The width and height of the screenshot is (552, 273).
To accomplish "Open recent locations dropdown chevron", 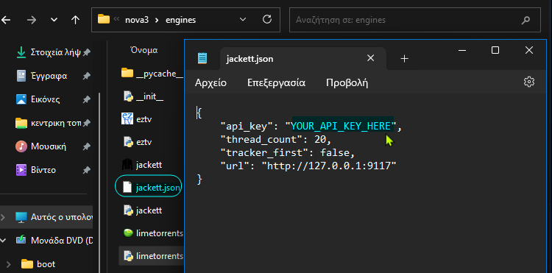I will coord(54,20).
